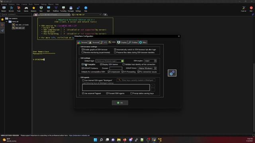Toggle Enable graphical SSH-browser checkbox
Viewport: 255px width, 143px height.
point(82,49)
